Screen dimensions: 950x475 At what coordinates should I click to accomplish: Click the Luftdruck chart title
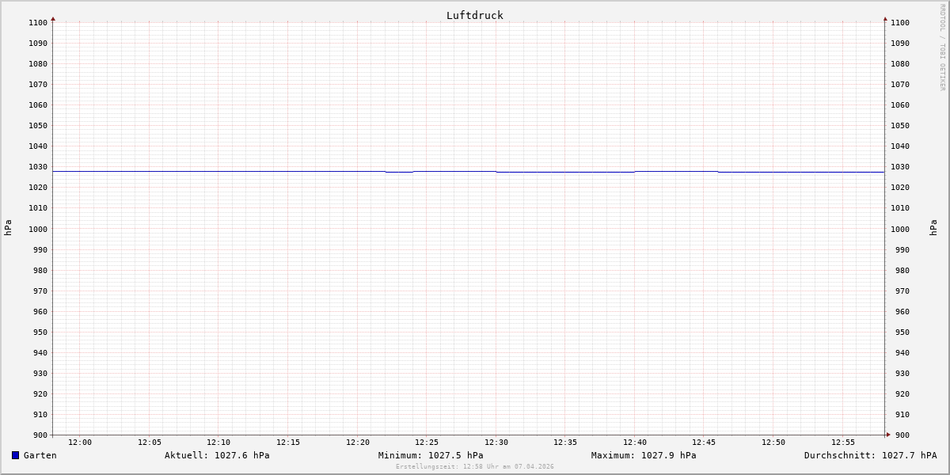point(474,15)
